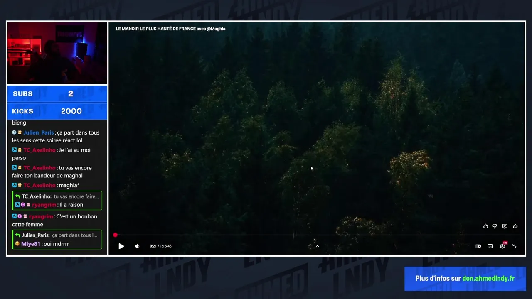Click the SUBS counter bar

pos(57,94)
